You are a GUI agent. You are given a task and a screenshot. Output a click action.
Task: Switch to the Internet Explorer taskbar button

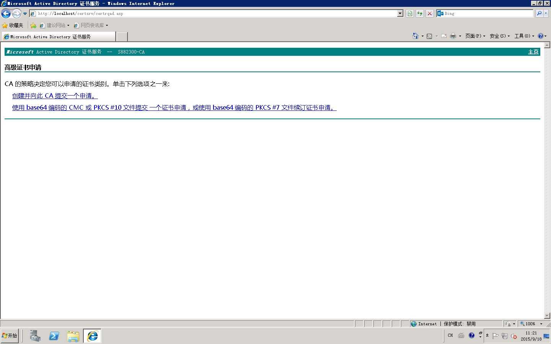[x=92, y=336]
